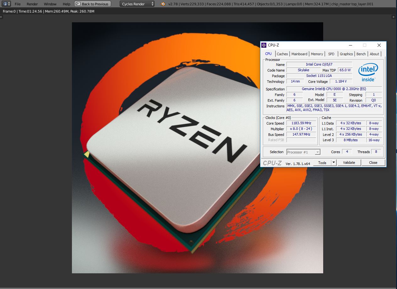Click the Blender logo icon in header
Image resolution: width=397 pixels, height=289 pixels.
(163, 4)
